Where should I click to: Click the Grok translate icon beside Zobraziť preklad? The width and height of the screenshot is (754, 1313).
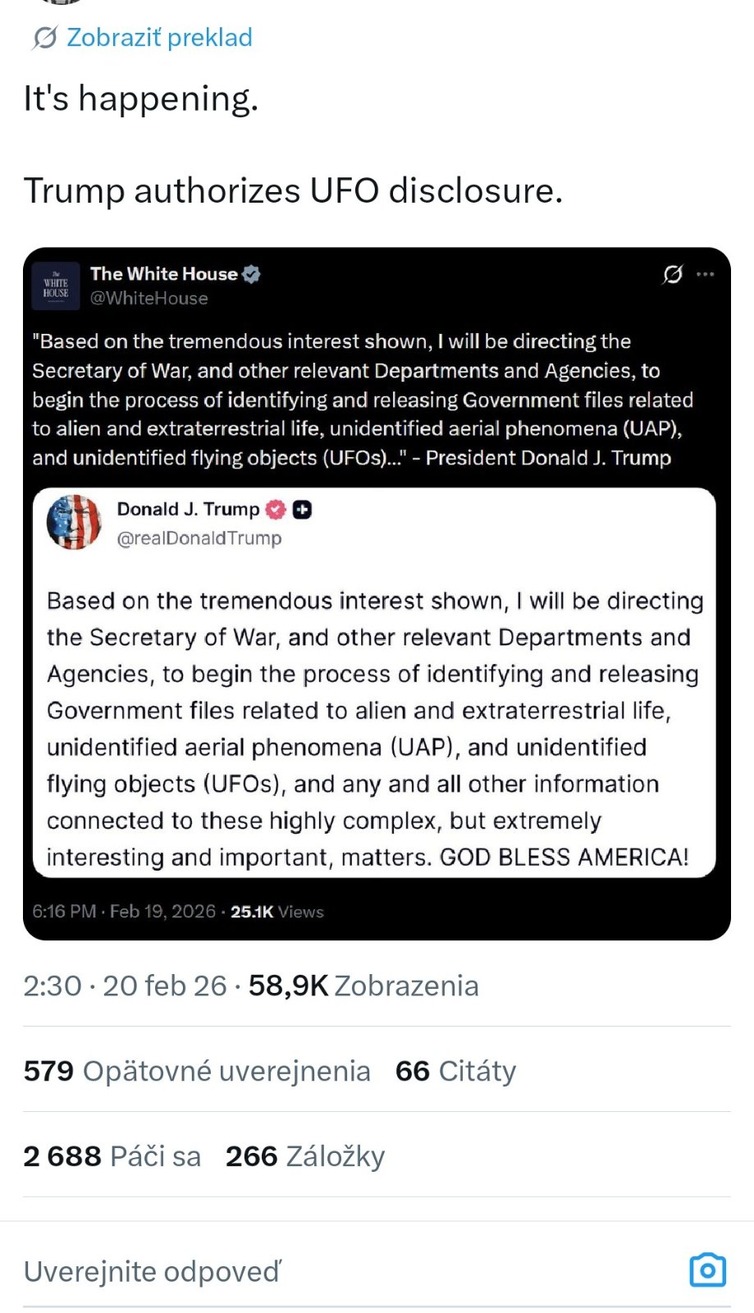coord(44,38)
